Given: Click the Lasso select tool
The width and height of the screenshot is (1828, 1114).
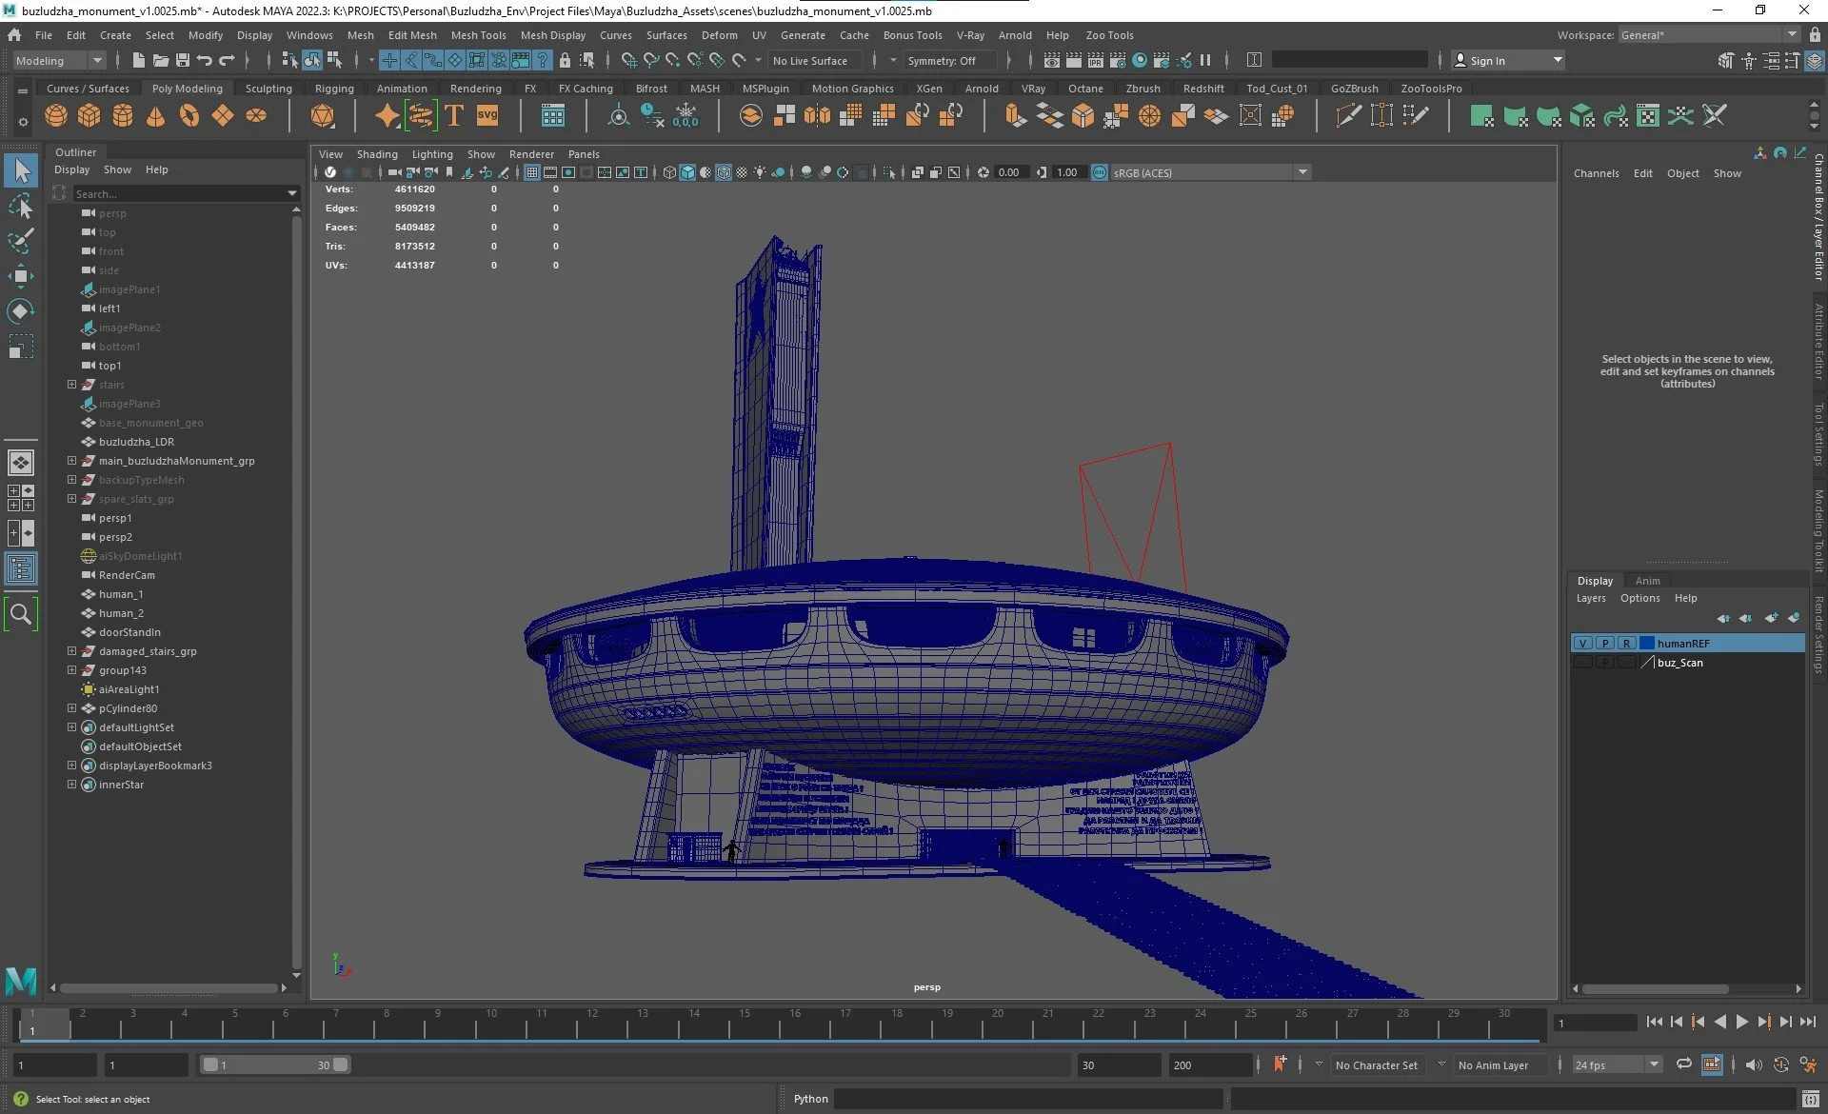Looking at the screenshot, I should tap(20, 206).
